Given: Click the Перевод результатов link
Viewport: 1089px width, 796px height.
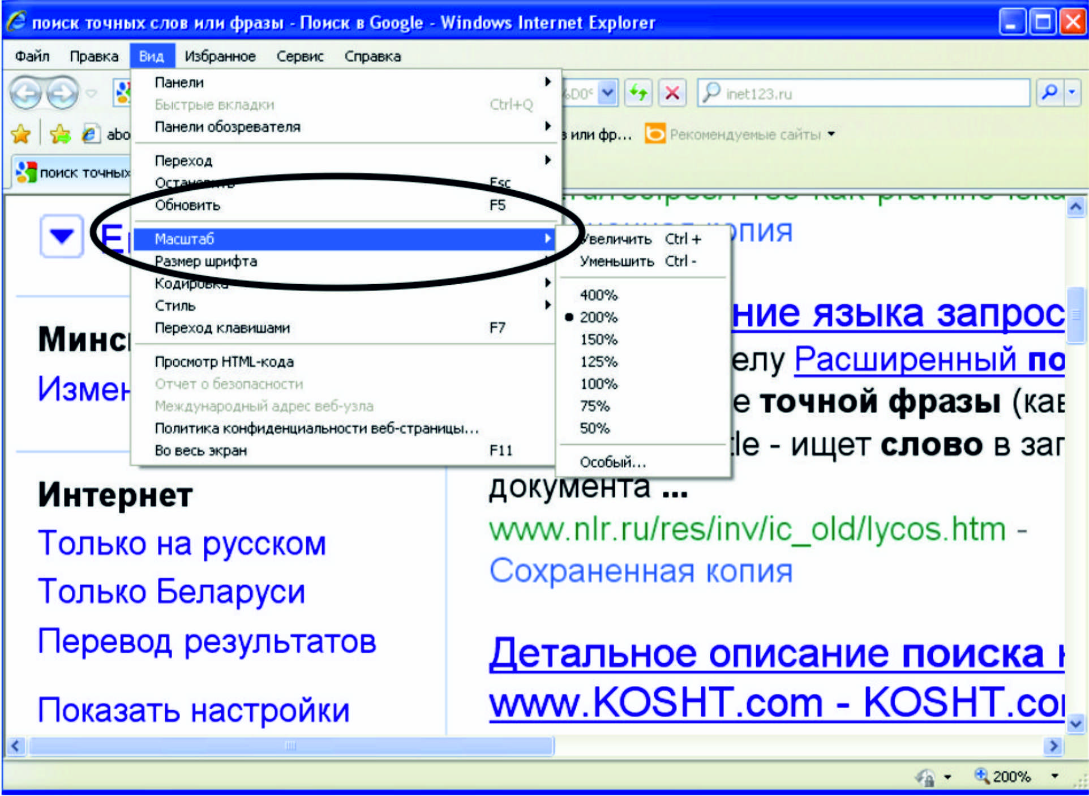Looking at the screenshot, I should click(x=207, y=641).
